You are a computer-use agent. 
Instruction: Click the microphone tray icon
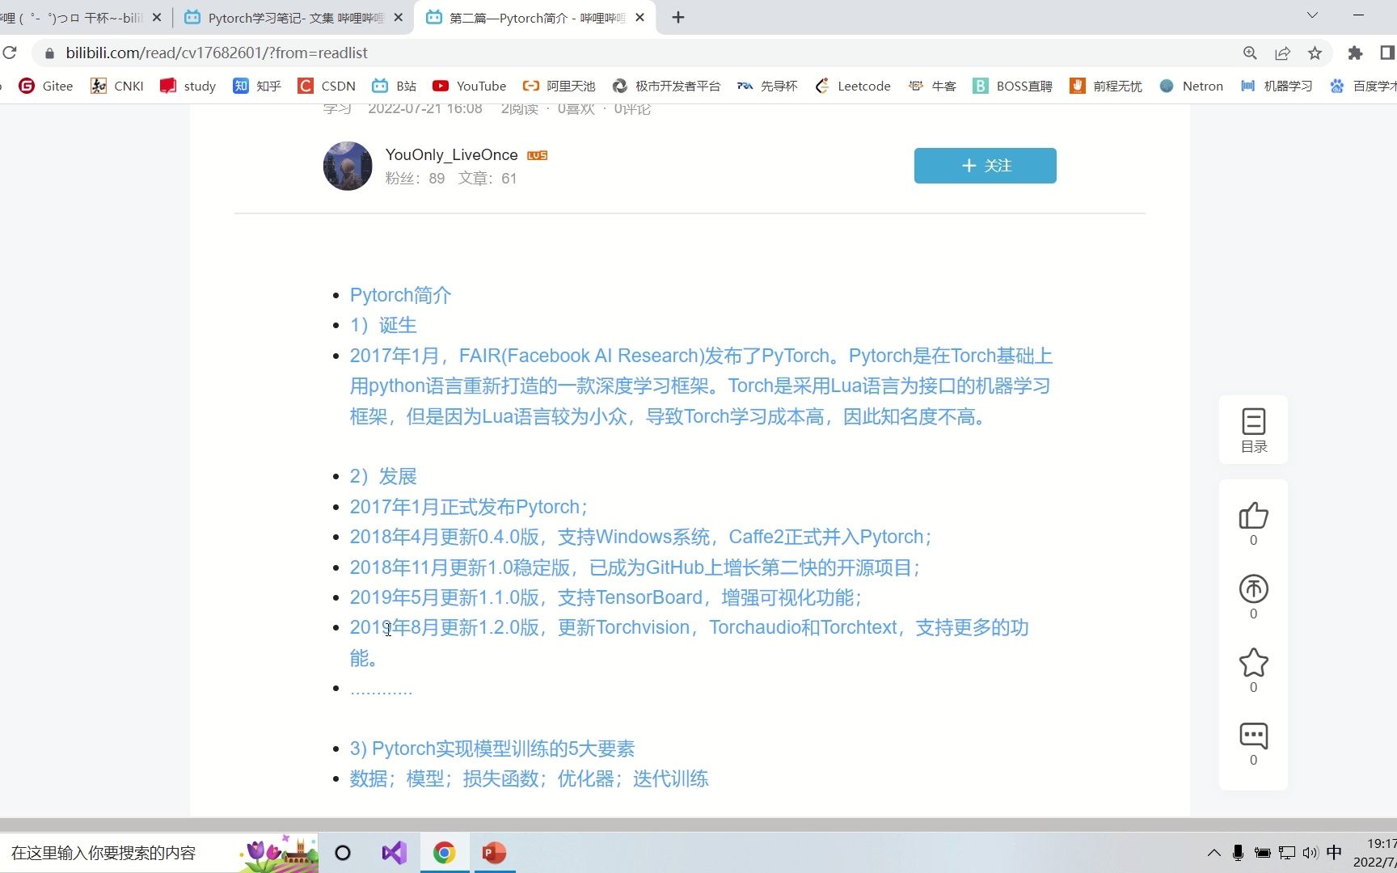tap(1238, 852)
